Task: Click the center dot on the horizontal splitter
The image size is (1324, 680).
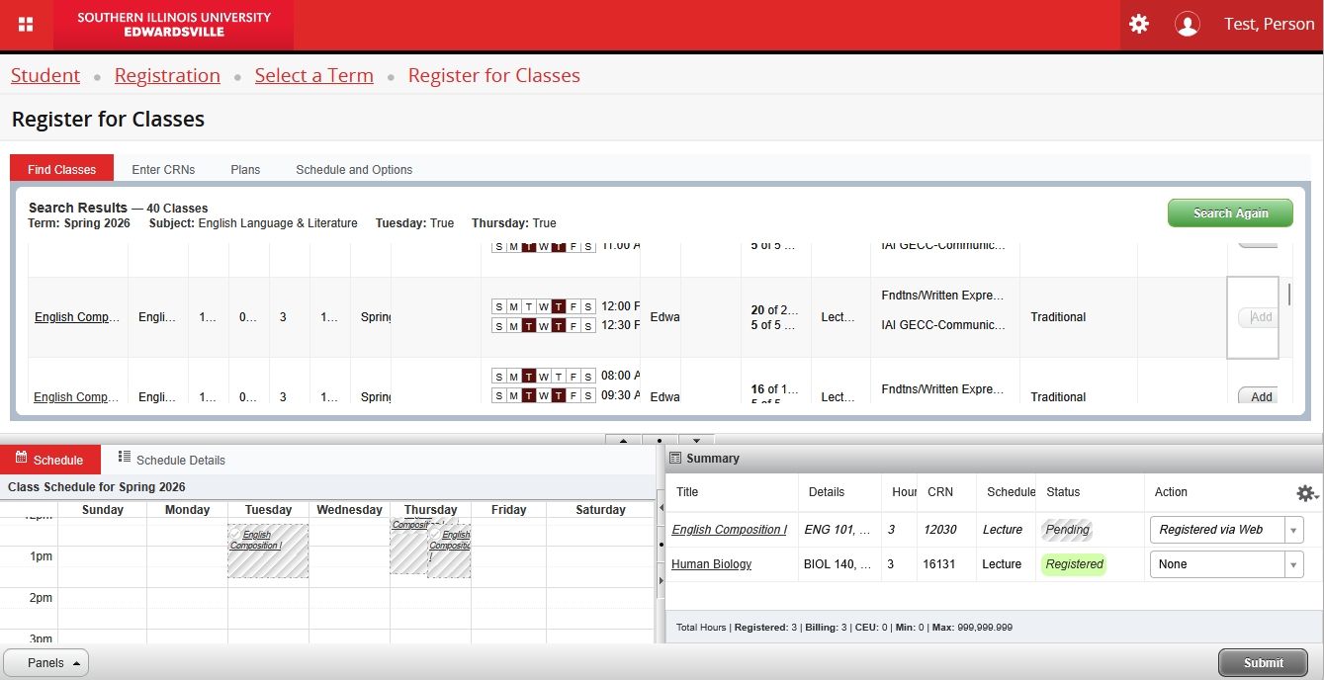Action: (660, 440)
